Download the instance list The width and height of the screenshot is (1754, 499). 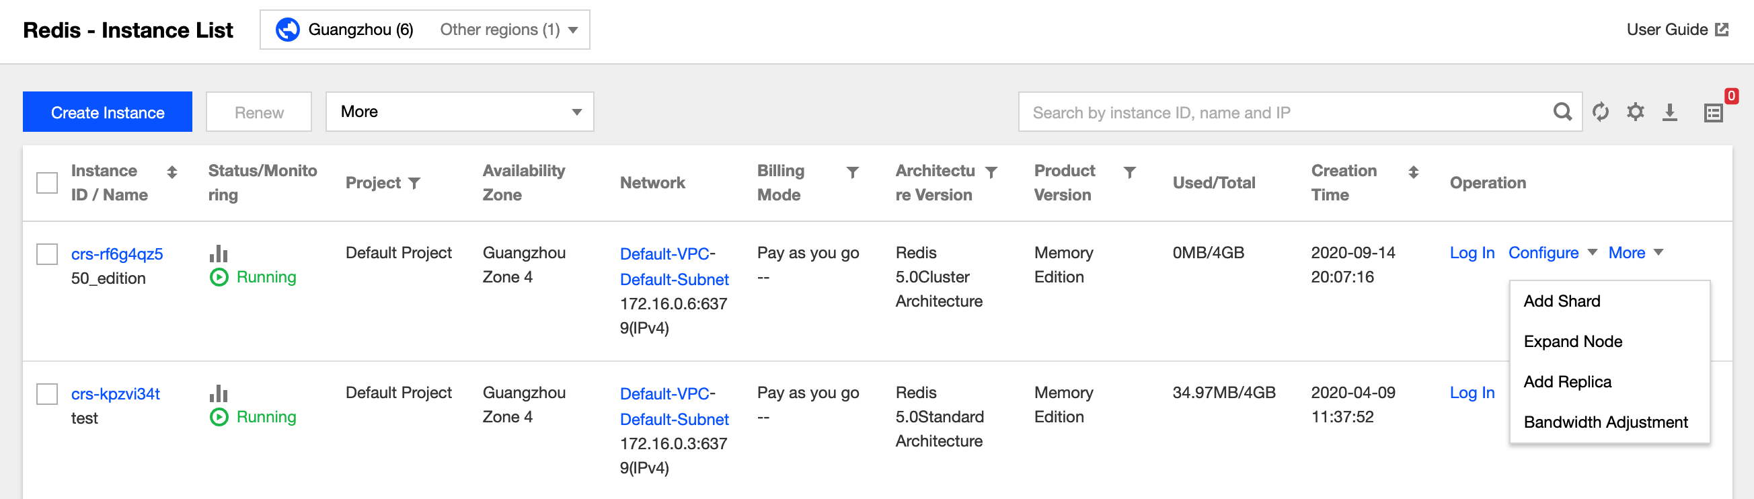point(1669,112)
